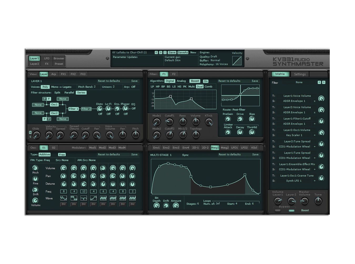Toggle the filter On button
This screenshot has width=355, height=264.
(206, 81)
